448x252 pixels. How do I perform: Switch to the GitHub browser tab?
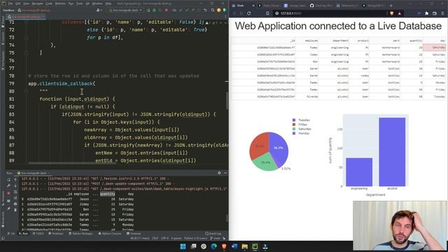point(322,6)
